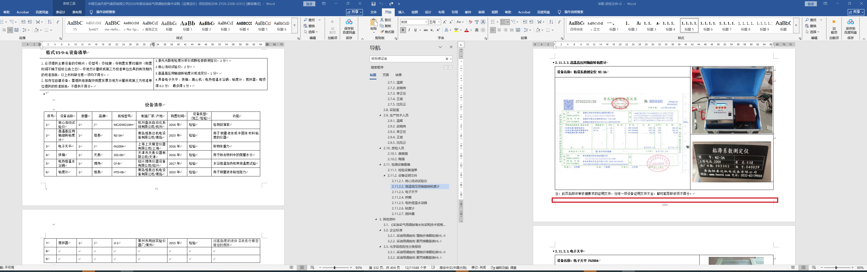Jump to next search result arrow in Navigation

(450, 67)
